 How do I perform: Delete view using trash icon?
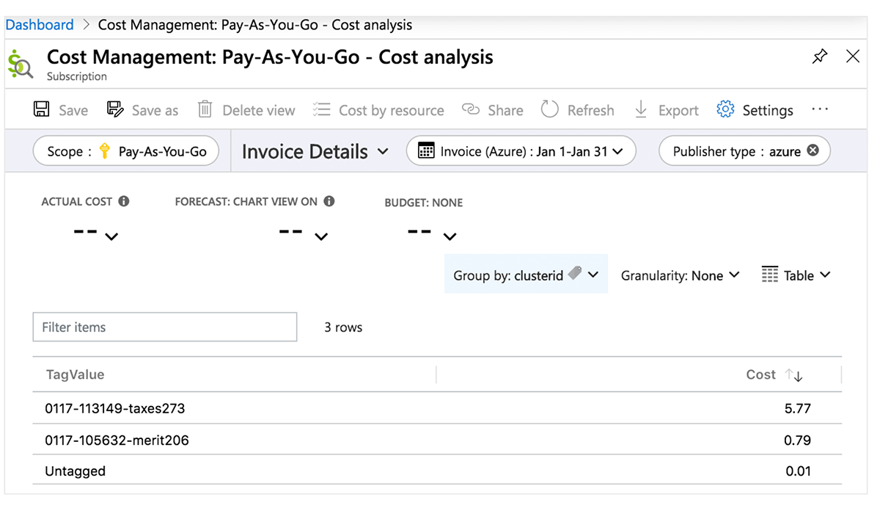(x=205, y=110)
